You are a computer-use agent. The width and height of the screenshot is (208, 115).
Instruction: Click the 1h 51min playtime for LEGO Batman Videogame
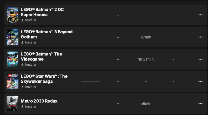pyautogui.click(x=146, y=59)
